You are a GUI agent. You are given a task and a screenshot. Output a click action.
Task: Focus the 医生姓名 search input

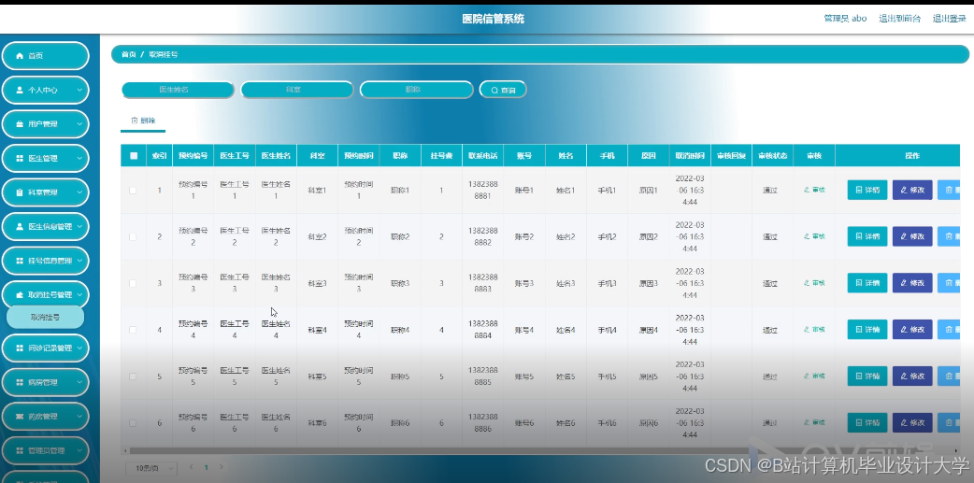coord(178,90)
